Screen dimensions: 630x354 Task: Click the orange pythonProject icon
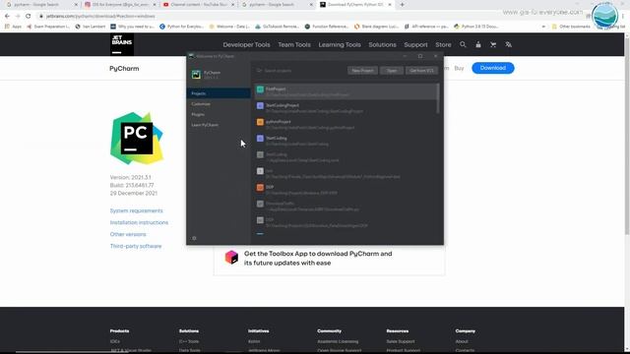point(260,122)
